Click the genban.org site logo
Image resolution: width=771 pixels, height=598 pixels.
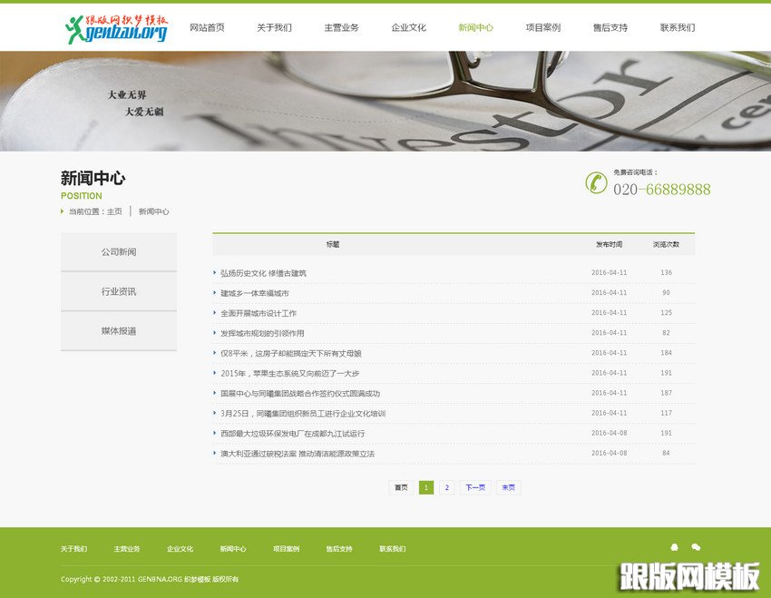[118, 27]
